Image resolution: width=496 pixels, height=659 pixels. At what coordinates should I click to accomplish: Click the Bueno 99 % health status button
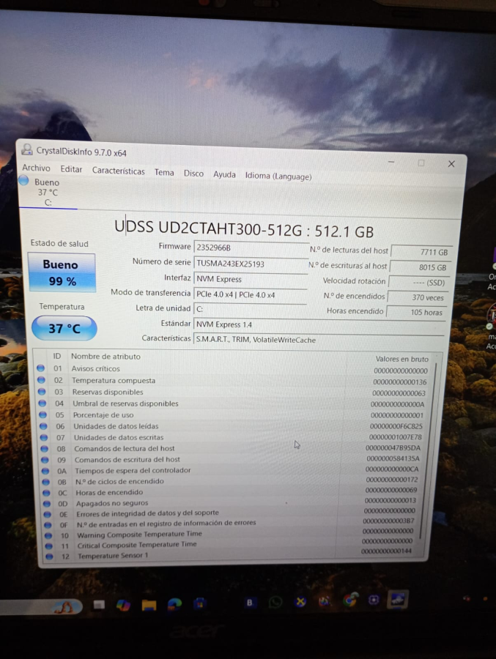click(62, 272)
